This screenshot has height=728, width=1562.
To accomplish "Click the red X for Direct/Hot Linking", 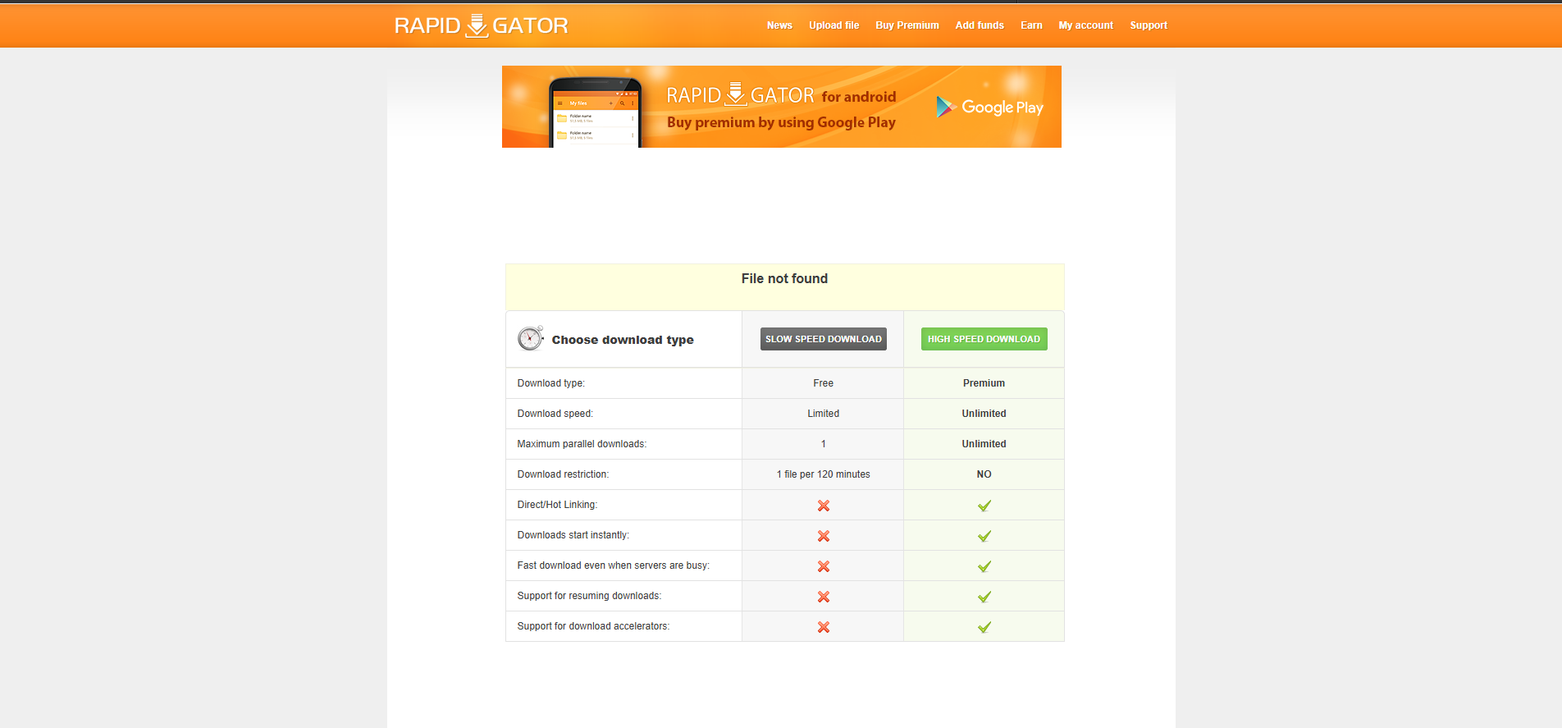I will click(x=823, y=506).
